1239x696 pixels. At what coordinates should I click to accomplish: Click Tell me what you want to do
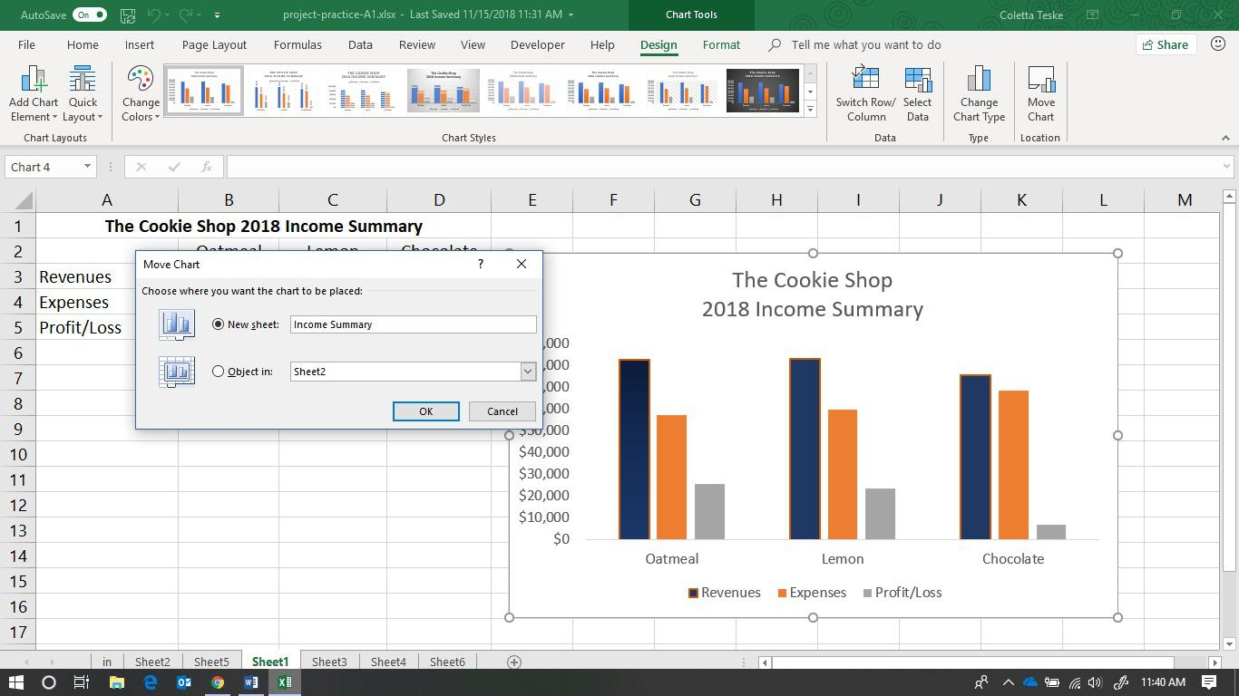click(865, 44)
